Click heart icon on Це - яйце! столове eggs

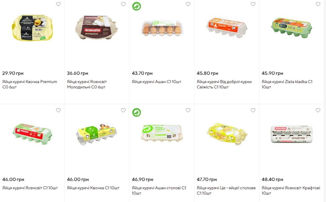coord(253,110)
